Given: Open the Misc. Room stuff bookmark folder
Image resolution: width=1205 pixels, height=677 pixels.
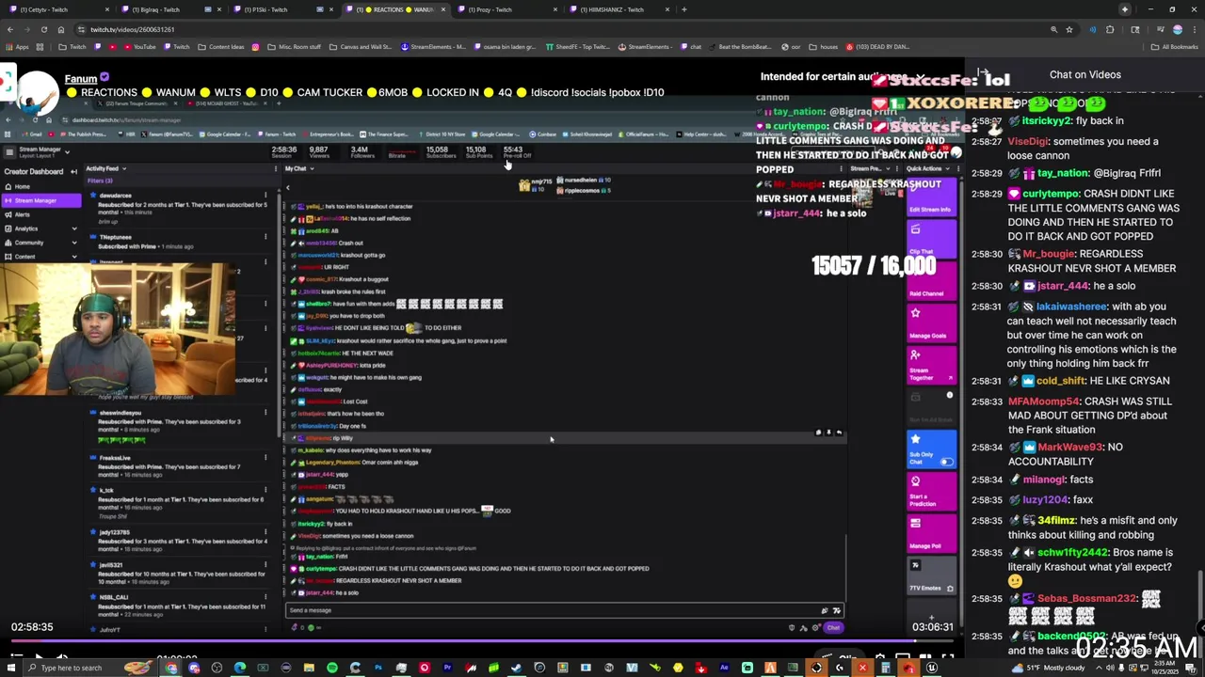Looking at the screenshot, I should [296, 46].
